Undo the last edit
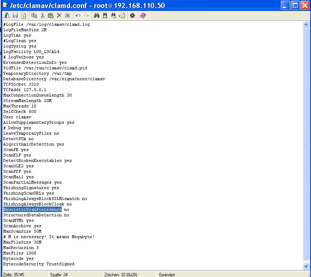The height and width of the screenshot is (277, 311). click(78, 16)
